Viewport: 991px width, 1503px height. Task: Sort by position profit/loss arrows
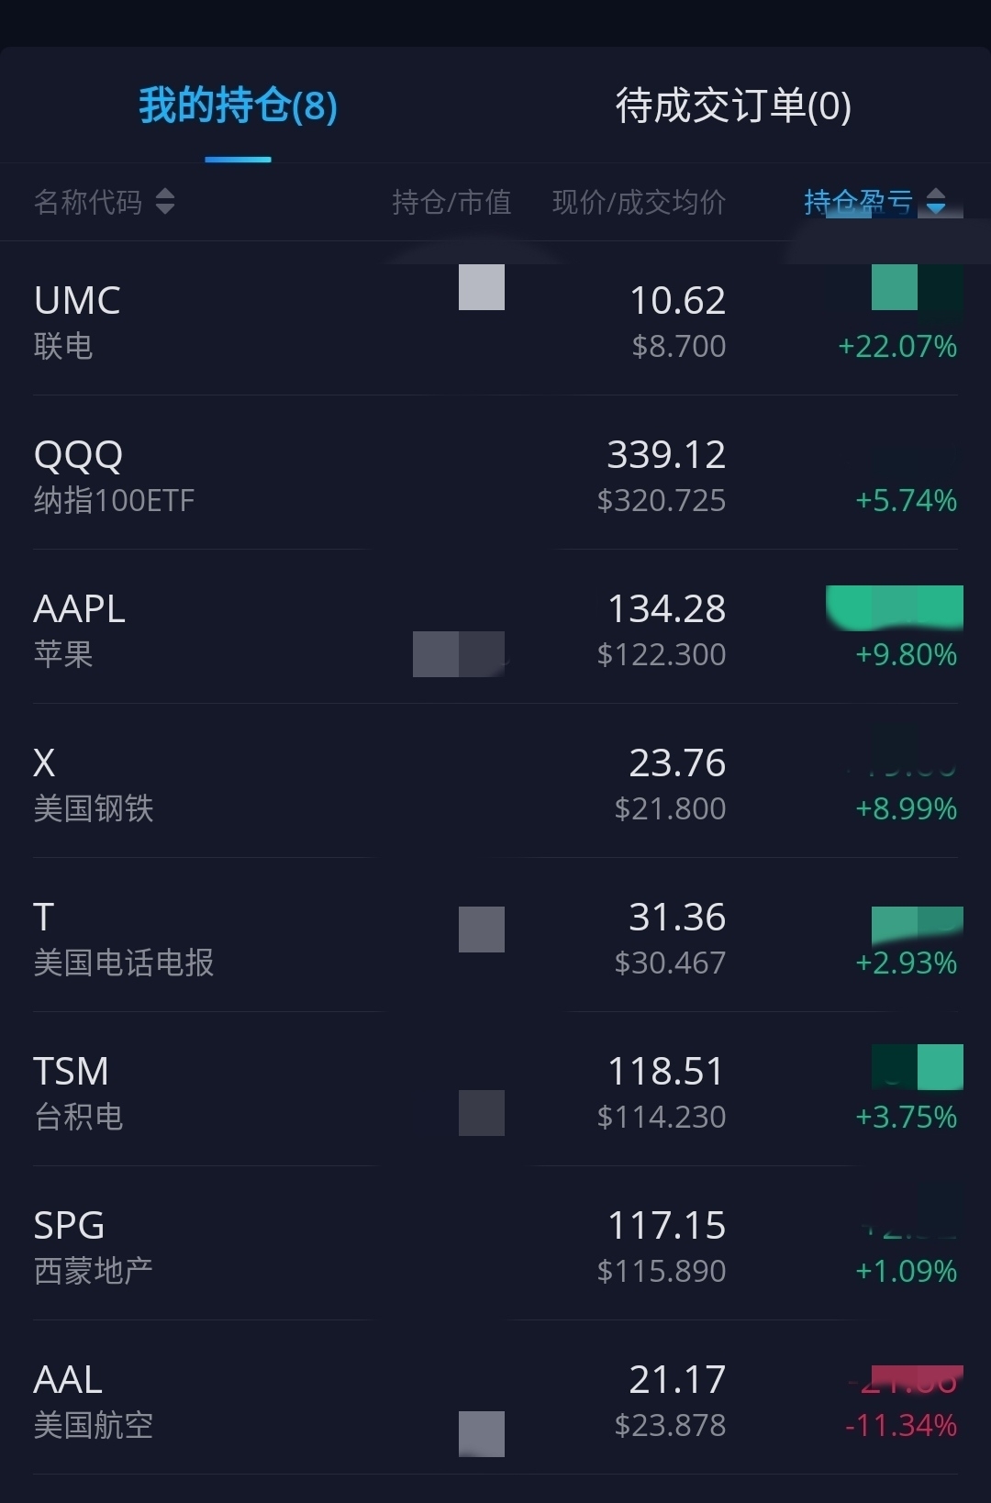(936, 201)
